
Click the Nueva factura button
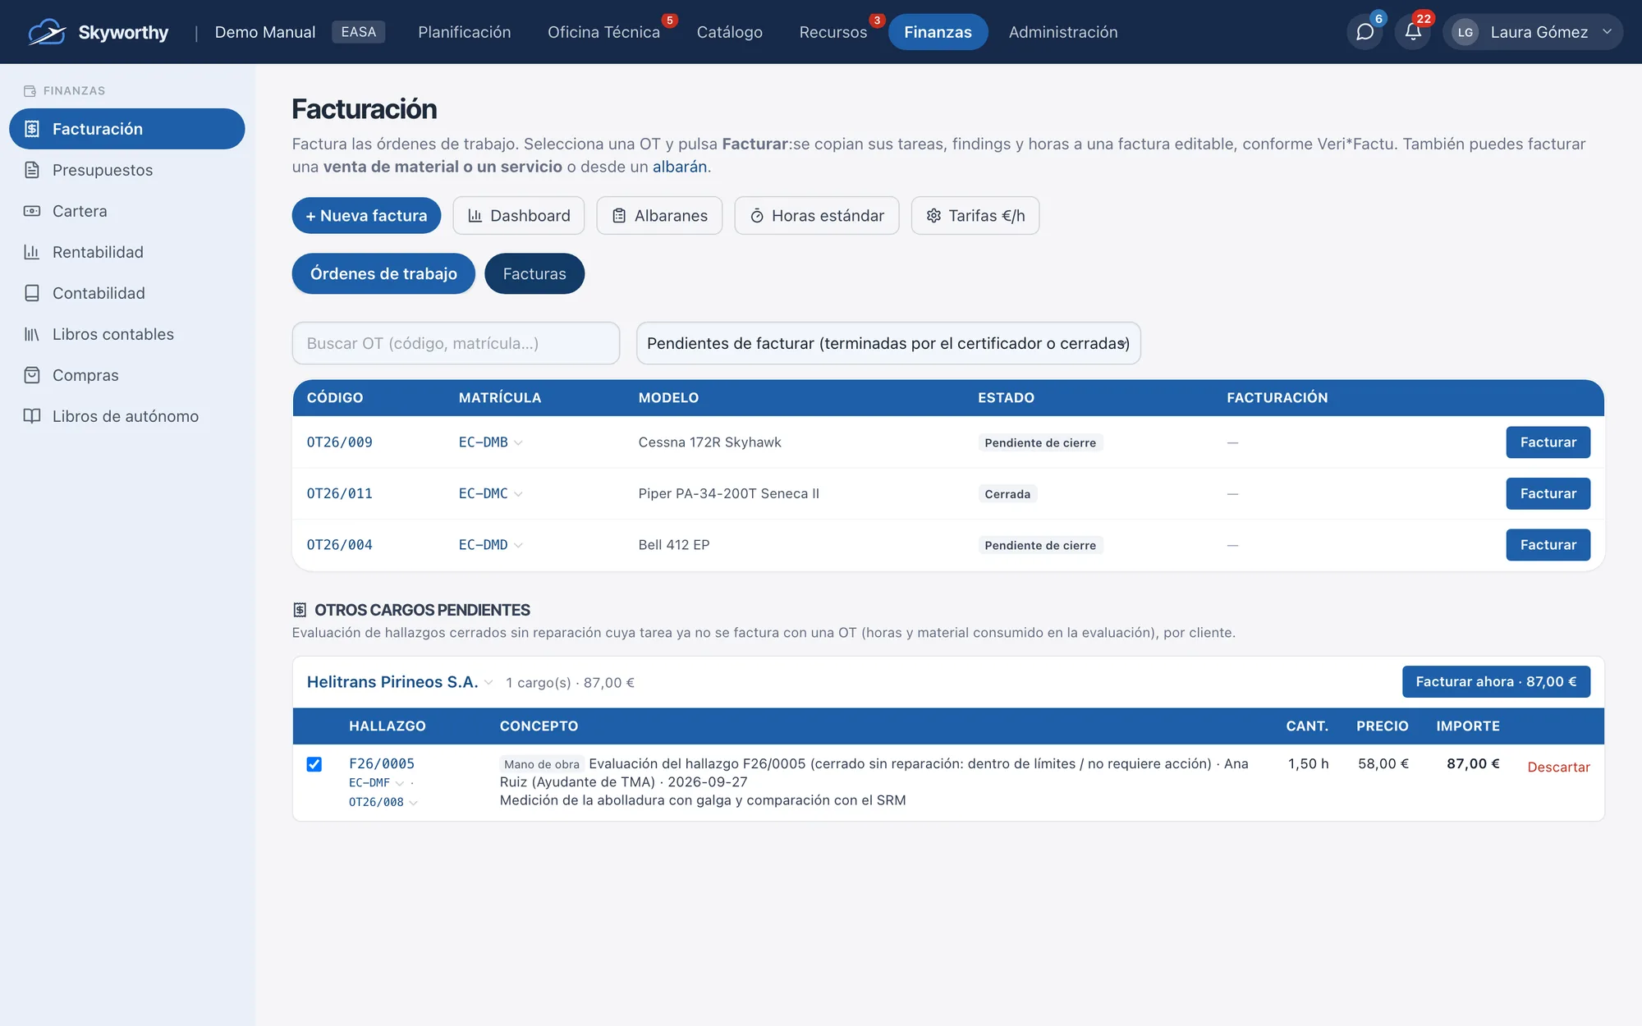tap(366, 216)
